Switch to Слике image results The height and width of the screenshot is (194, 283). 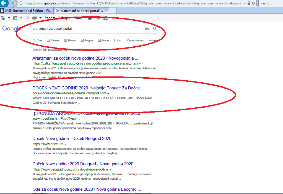[x=53, y=41]
